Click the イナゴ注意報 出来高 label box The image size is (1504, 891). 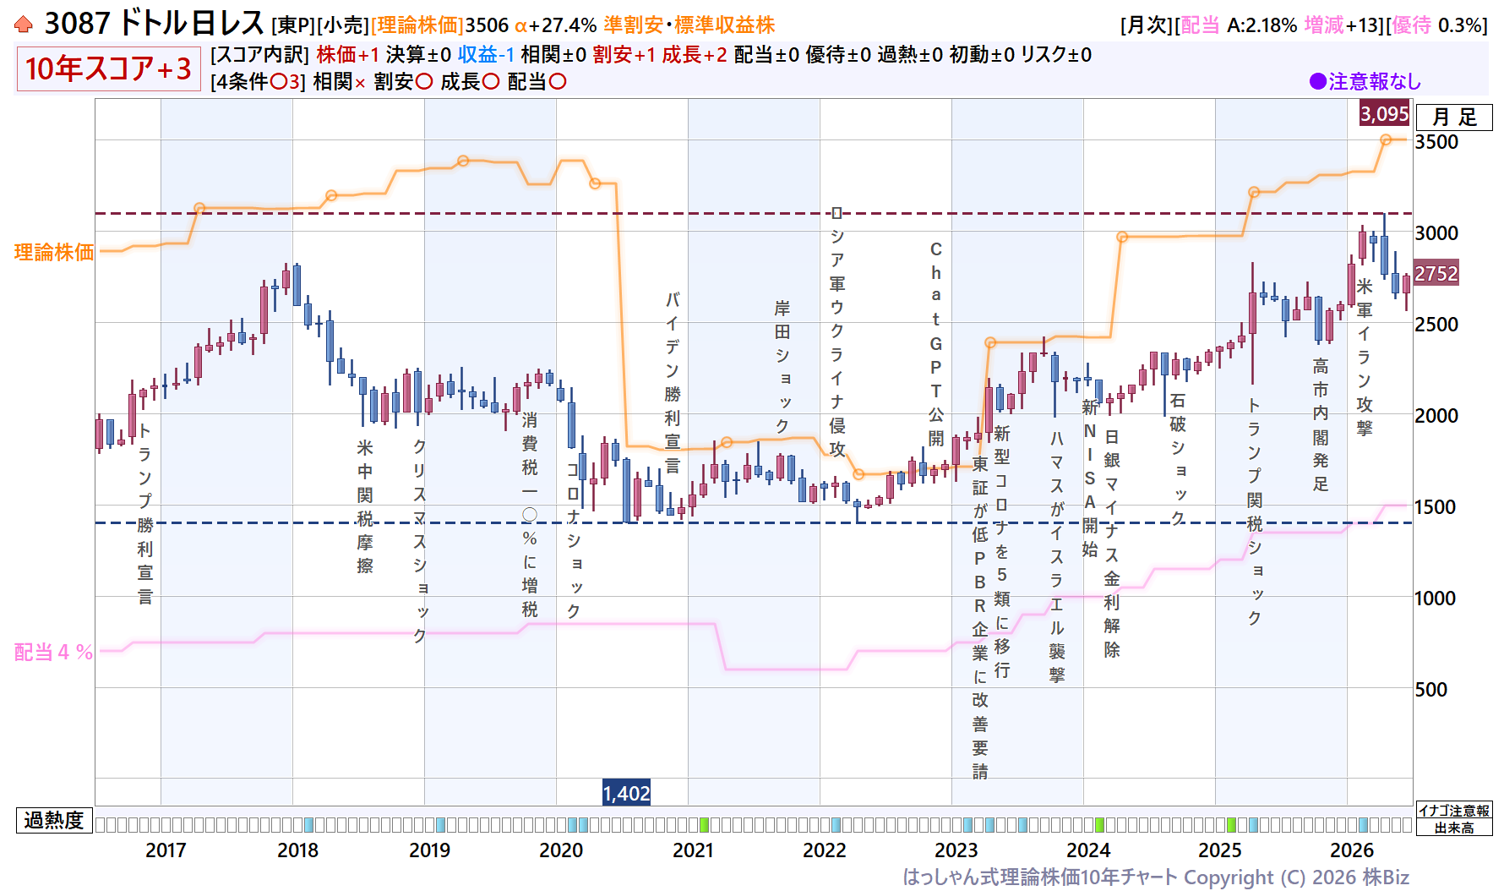[1454, 819]
